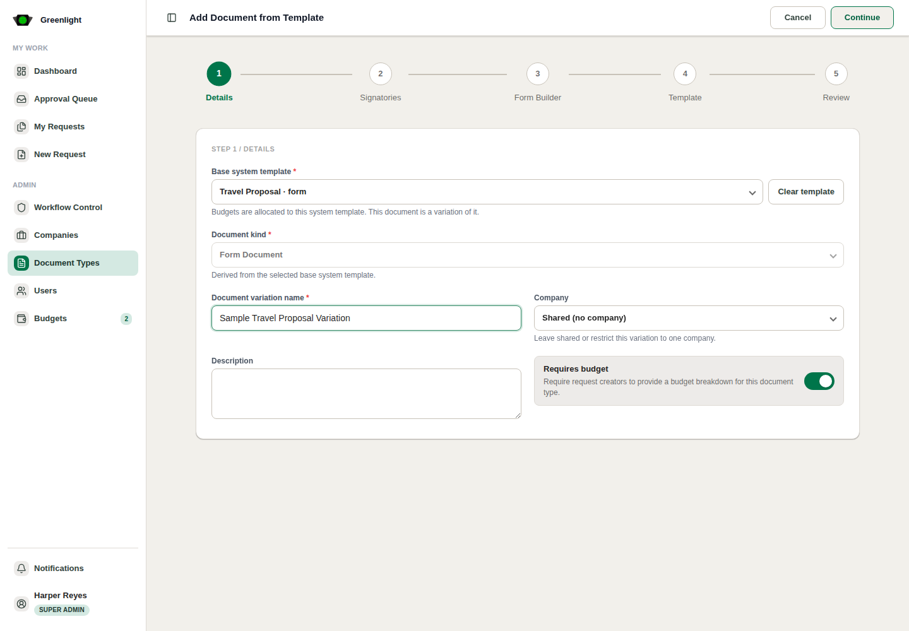
Task: Open Workflow Control admin page
Action: point(73,208)
